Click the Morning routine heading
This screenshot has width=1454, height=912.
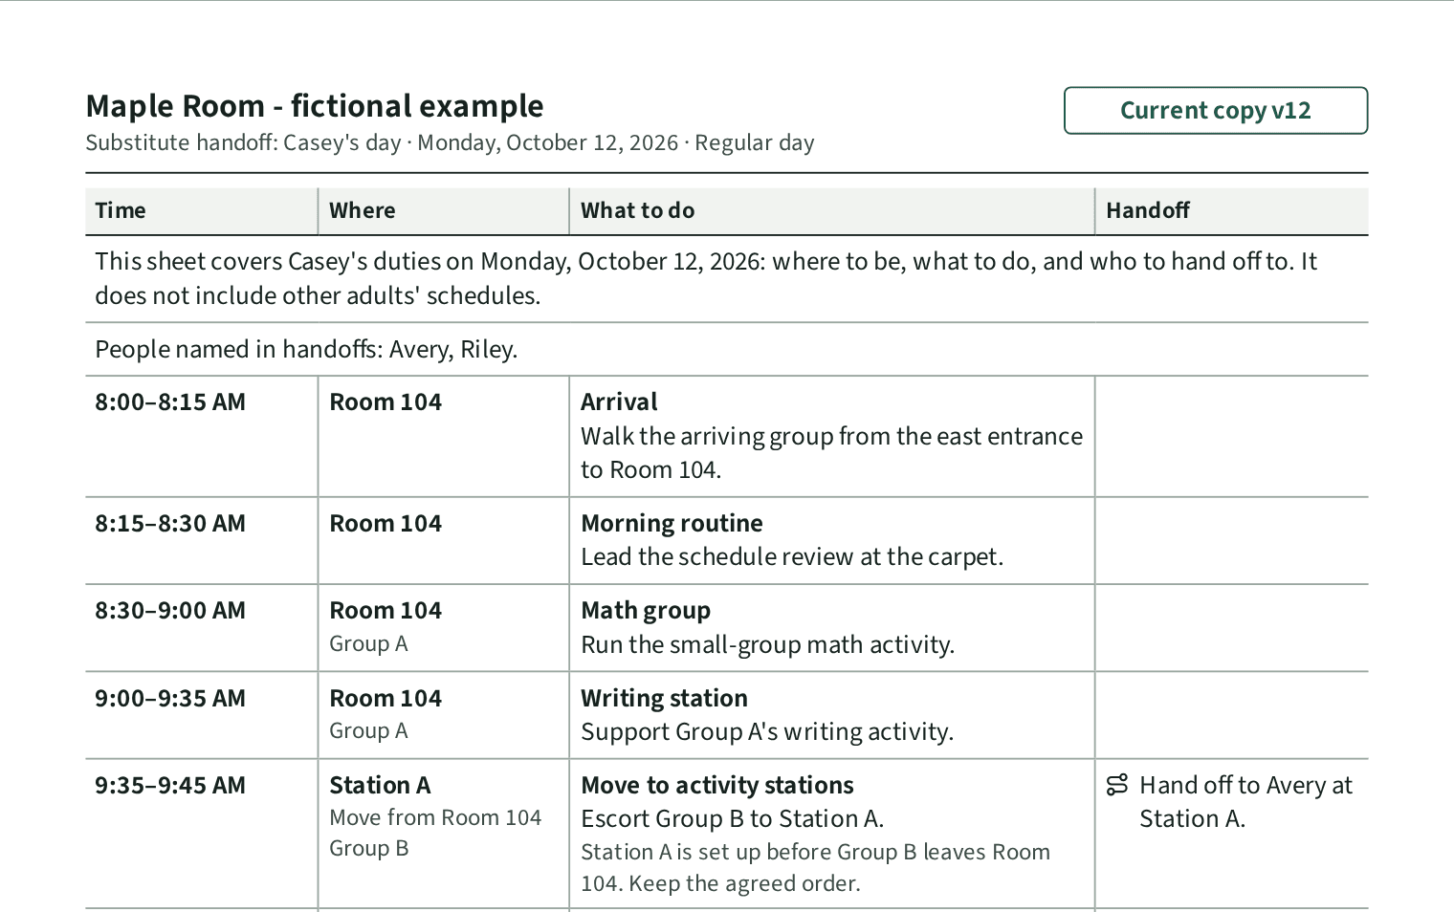[x=672, y=524]
